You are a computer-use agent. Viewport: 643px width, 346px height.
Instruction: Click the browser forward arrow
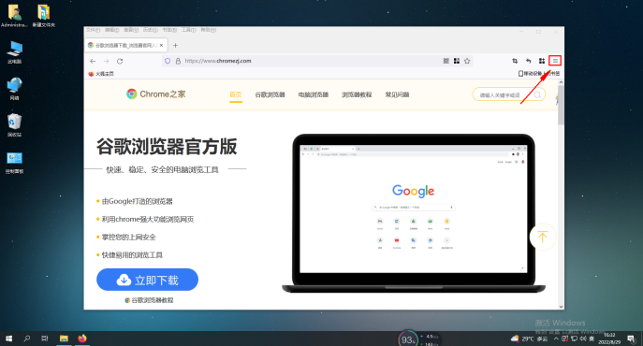pyautogui.click(x=106, y=61)
